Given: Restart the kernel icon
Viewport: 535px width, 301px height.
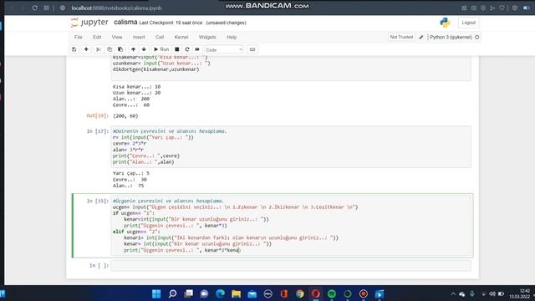Looking at the screenshot, I should coord(187,49).
